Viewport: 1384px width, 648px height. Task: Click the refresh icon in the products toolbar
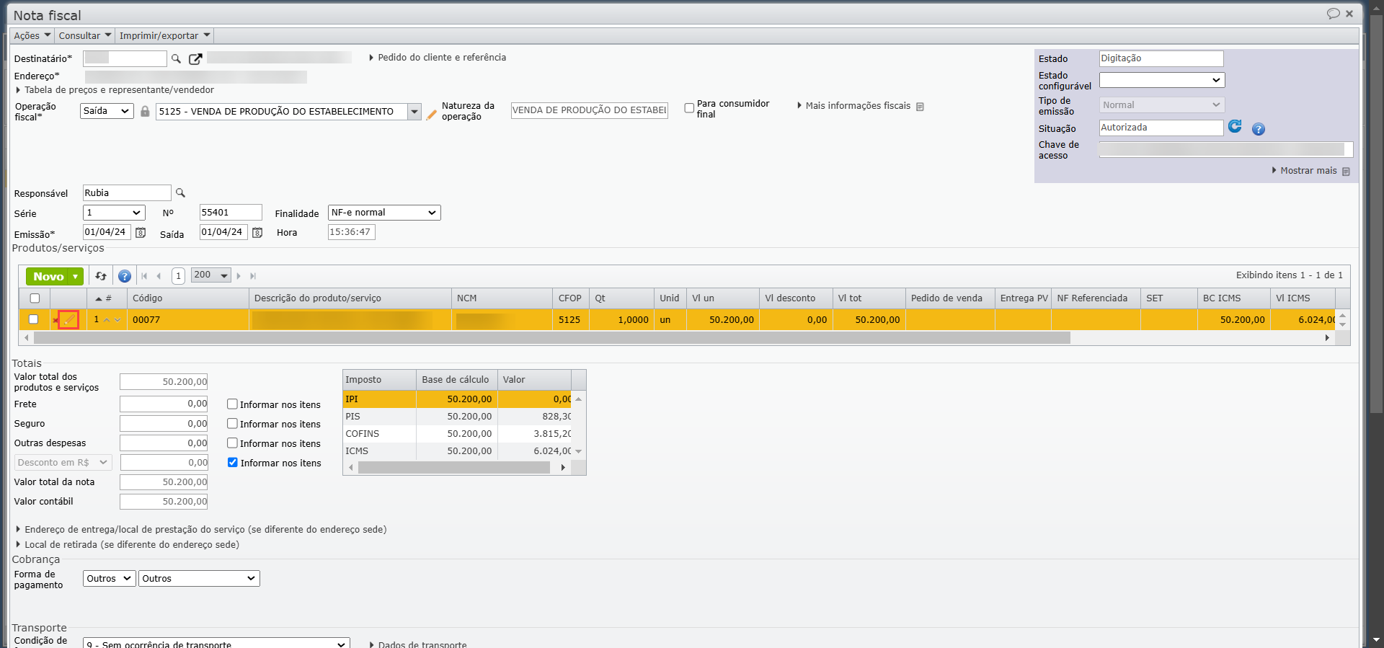click(x=101, y=276)
